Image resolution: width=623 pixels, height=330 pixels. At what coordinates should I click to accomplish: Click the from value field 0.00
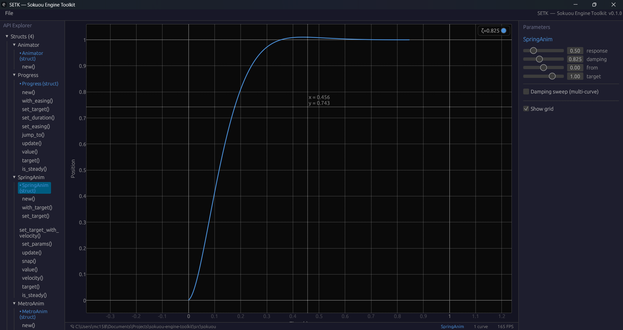tap(575, 67)
